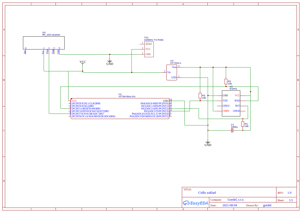
Task: Click the red 'VCC' pin on ATTINY84A
Action: pyautogui.click(x=75, y=101)
